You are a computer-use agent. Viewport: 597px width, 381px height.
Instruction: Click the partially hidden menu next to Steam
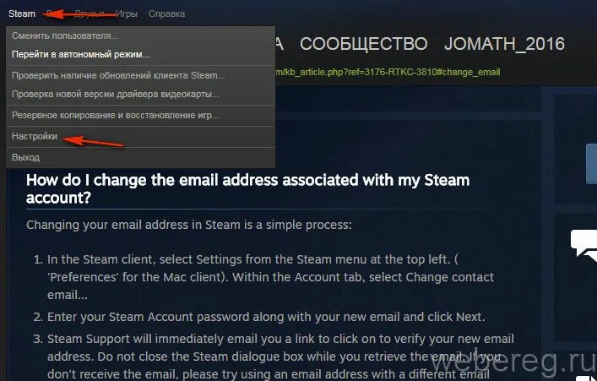[51, 14]
